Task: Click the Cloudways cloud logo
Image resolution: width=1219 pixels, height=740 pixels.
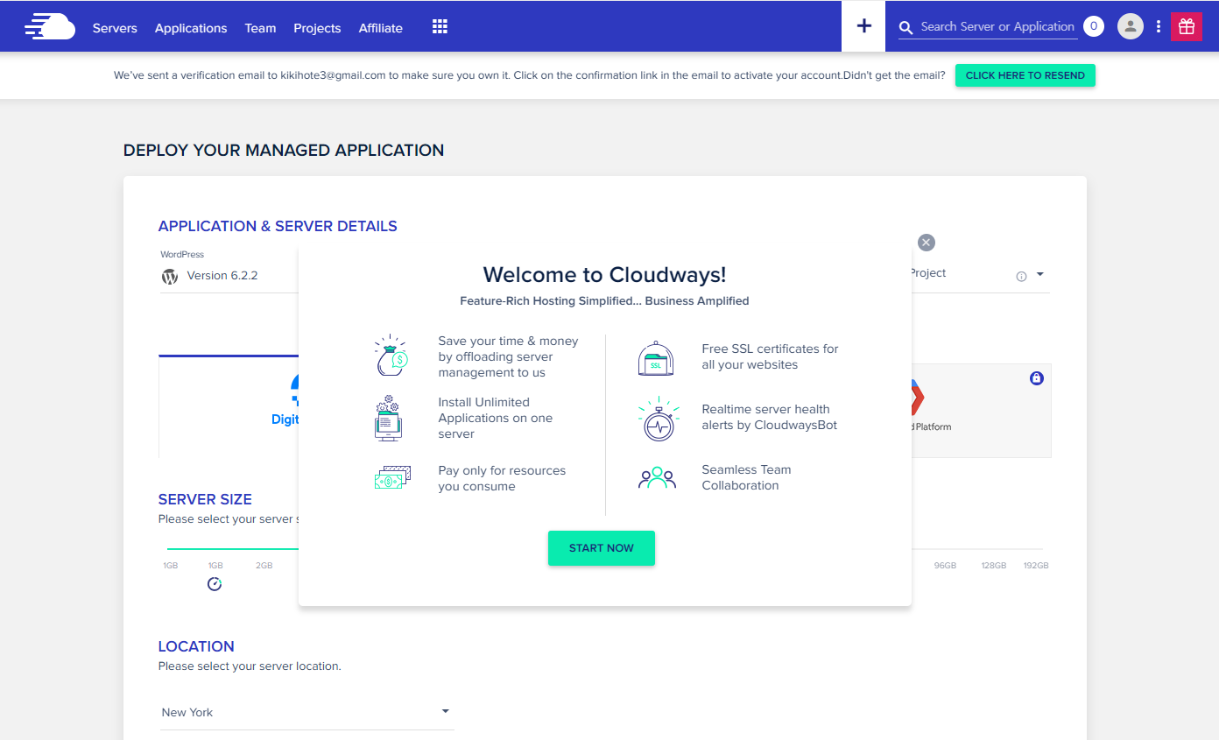Action: click(50, 27)
